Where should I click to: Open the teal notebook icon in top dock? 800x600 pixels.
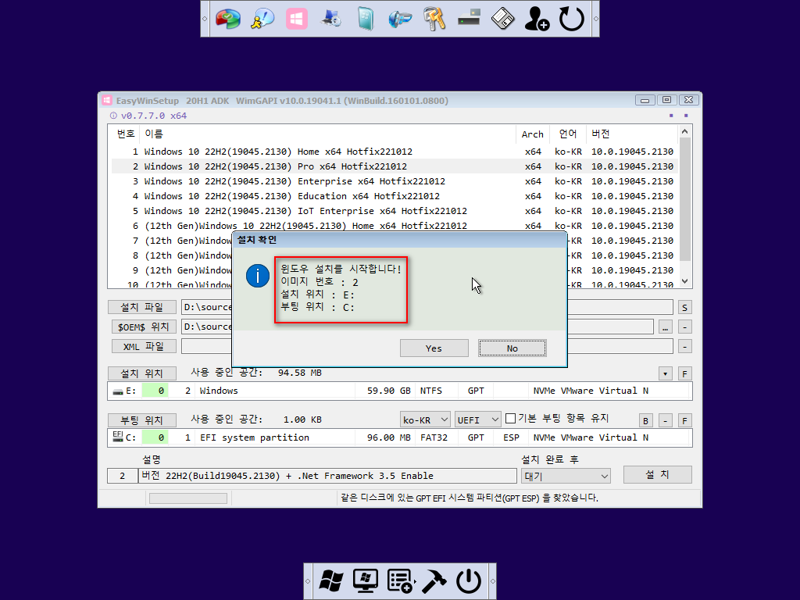pyautogui.click(x=366, y=19)
